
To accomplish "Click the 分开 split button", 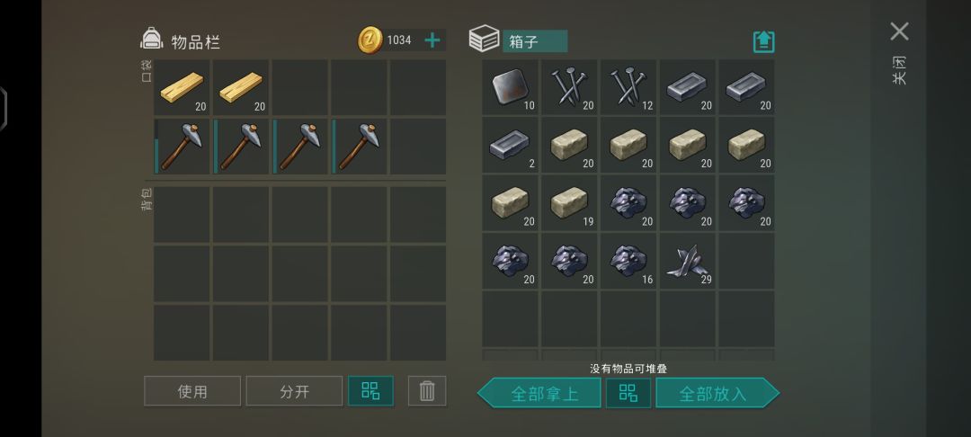I will (x=294, y=391).
